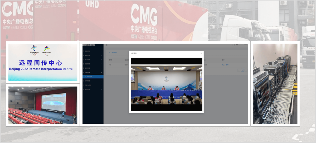The width and height of the screenshot is (316, 143).
Task: Click the press conference video preview
Action: point(166,84)
